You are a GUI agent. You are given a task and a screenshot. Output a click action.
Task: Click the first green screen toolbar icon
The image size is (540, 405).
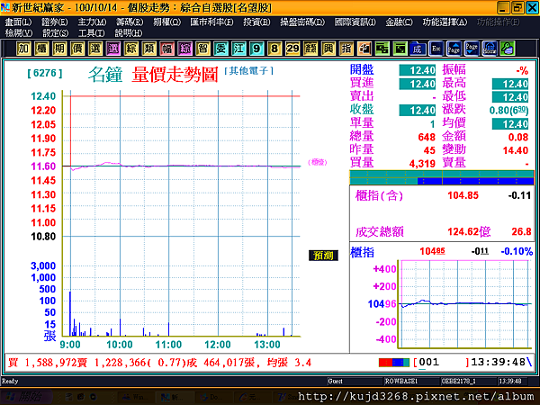click(x=382, y=49)
